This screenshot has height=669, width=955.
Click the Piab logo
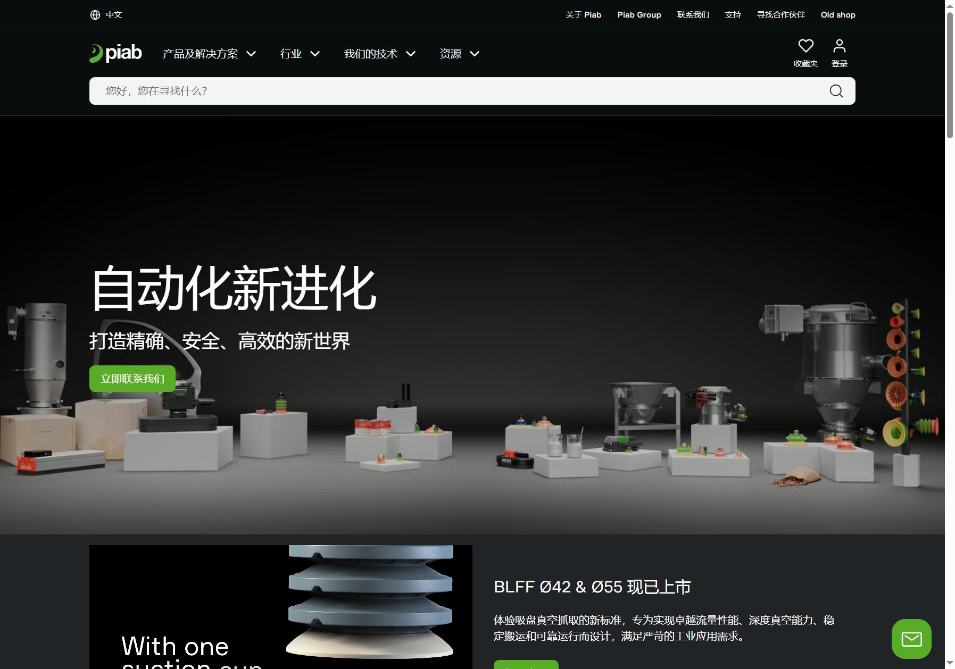point(115,53)
